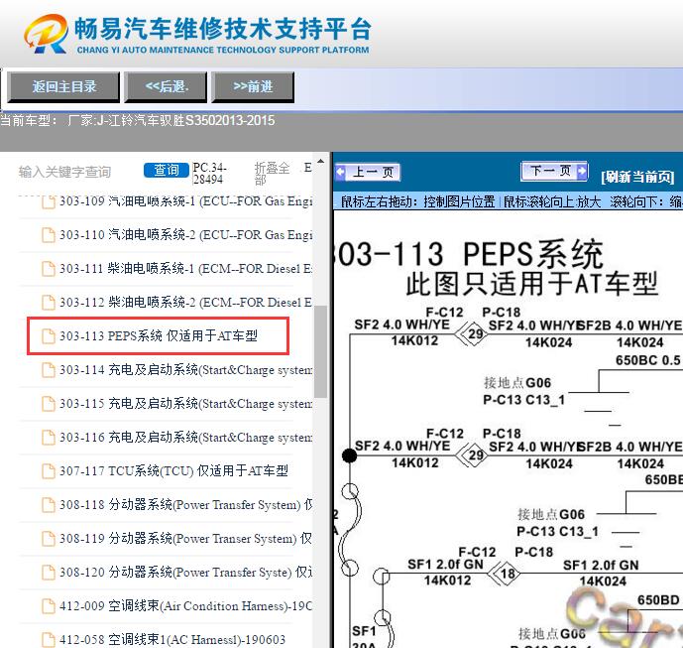Click the tree panel scrollbar thumb
The height and width of the screenshot is (648, 683).
tap(320, 351)
